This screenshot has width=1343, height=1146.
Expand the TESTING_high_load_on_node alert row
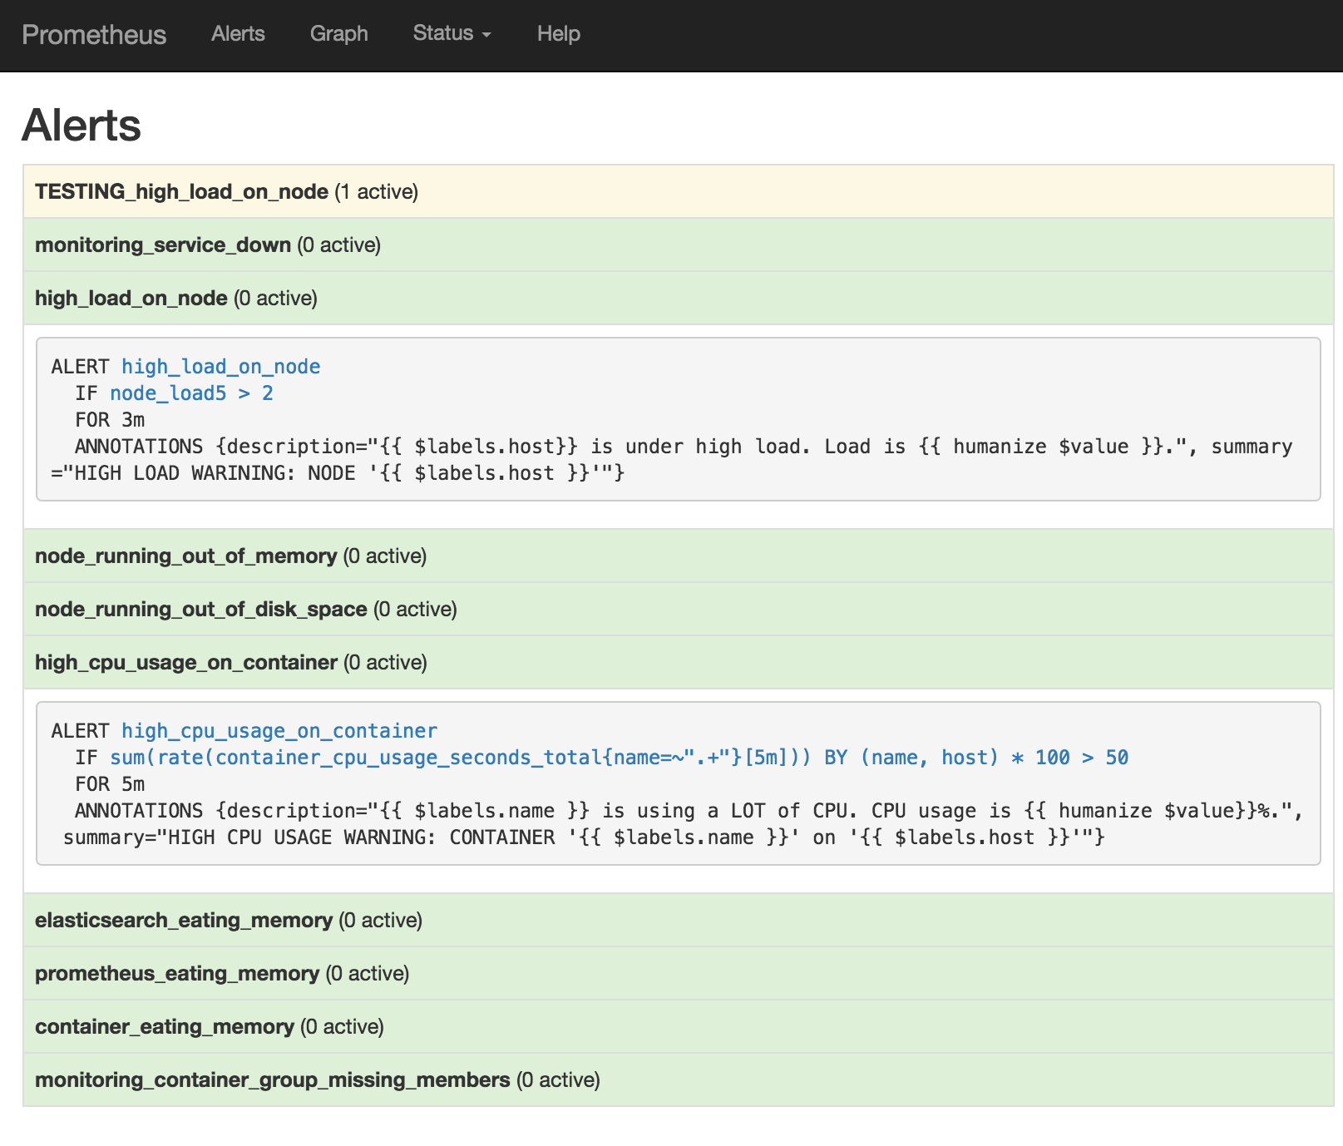click(x=679, y=192)
